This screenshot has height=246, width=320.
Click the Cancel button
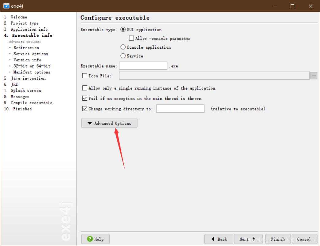[x=304, y=239]
